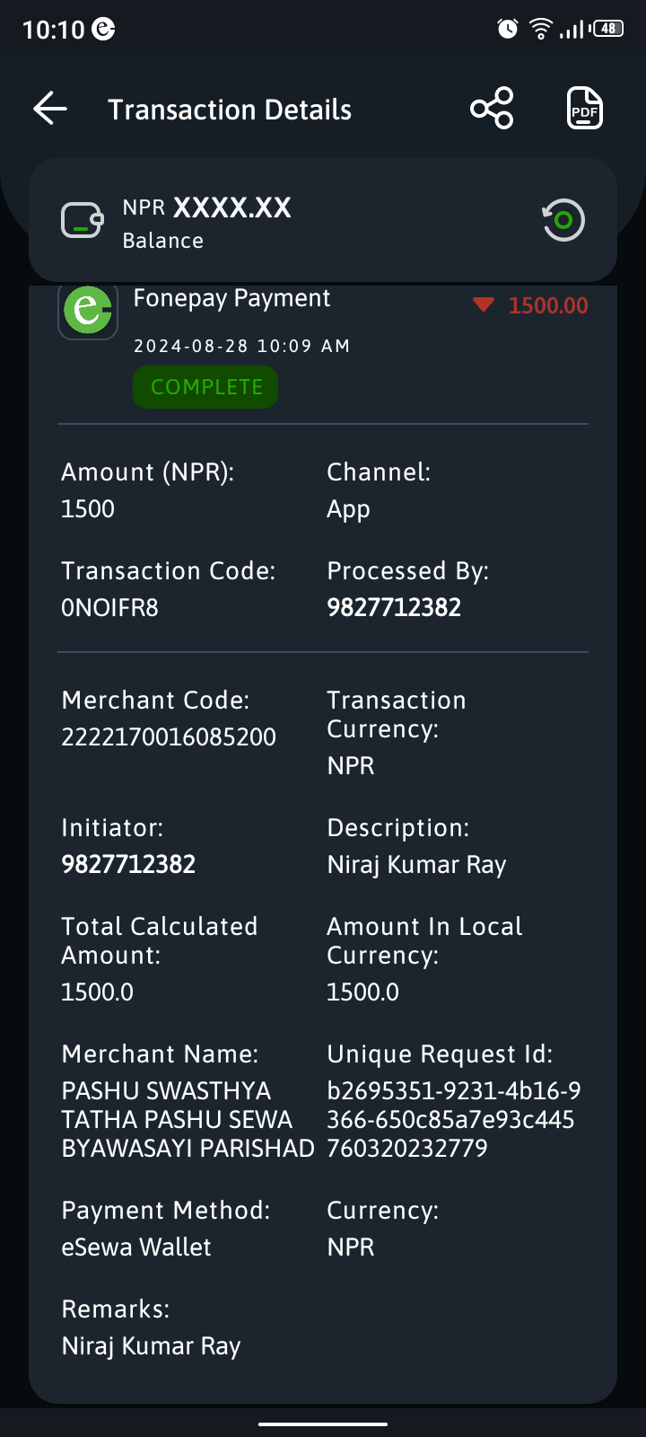
Task: Tap the COMPLETE status badge
Action: click(205, 387)
